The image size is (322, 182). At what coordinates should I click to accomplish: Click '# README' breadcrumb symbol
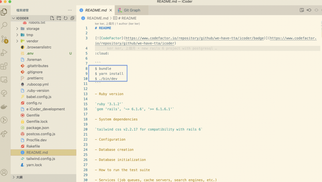pos(127,18)
